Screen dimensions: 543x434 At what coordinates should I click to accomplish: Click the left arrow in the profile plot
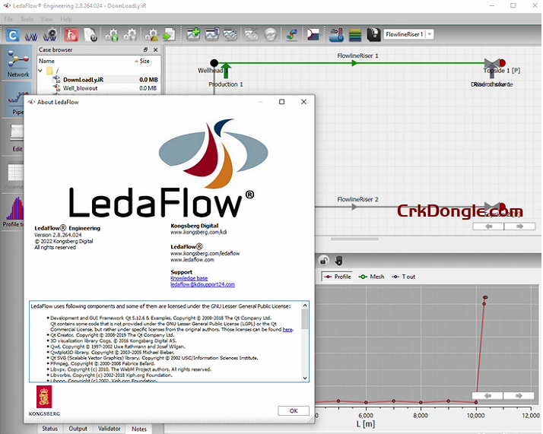point(487,395)
